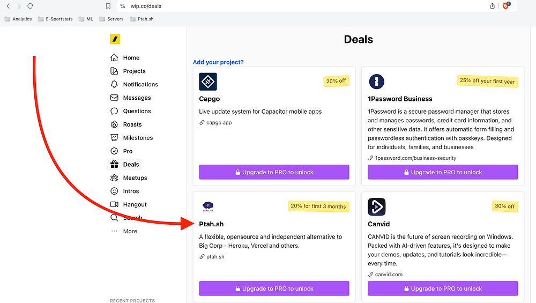Screen dimensions: 536x303
Task: Click the Roasts flame icon
Action: pyautogui.click(x=114, y=124)
